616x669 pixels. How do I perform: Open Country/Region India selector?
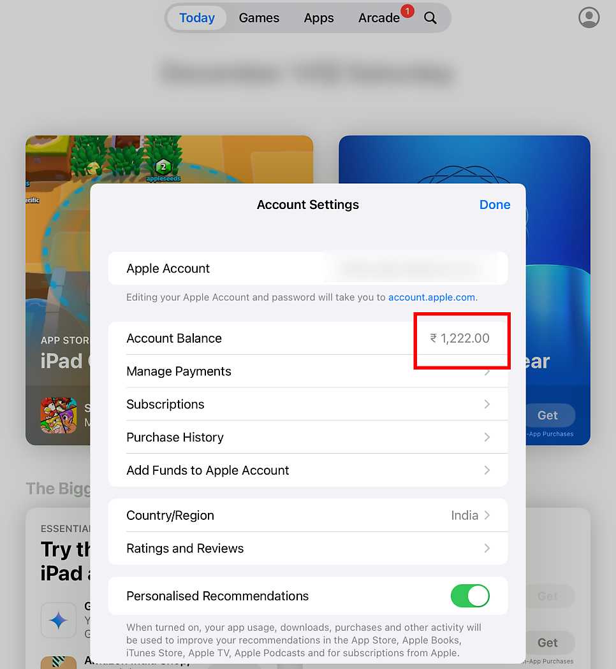coord(470,515)
